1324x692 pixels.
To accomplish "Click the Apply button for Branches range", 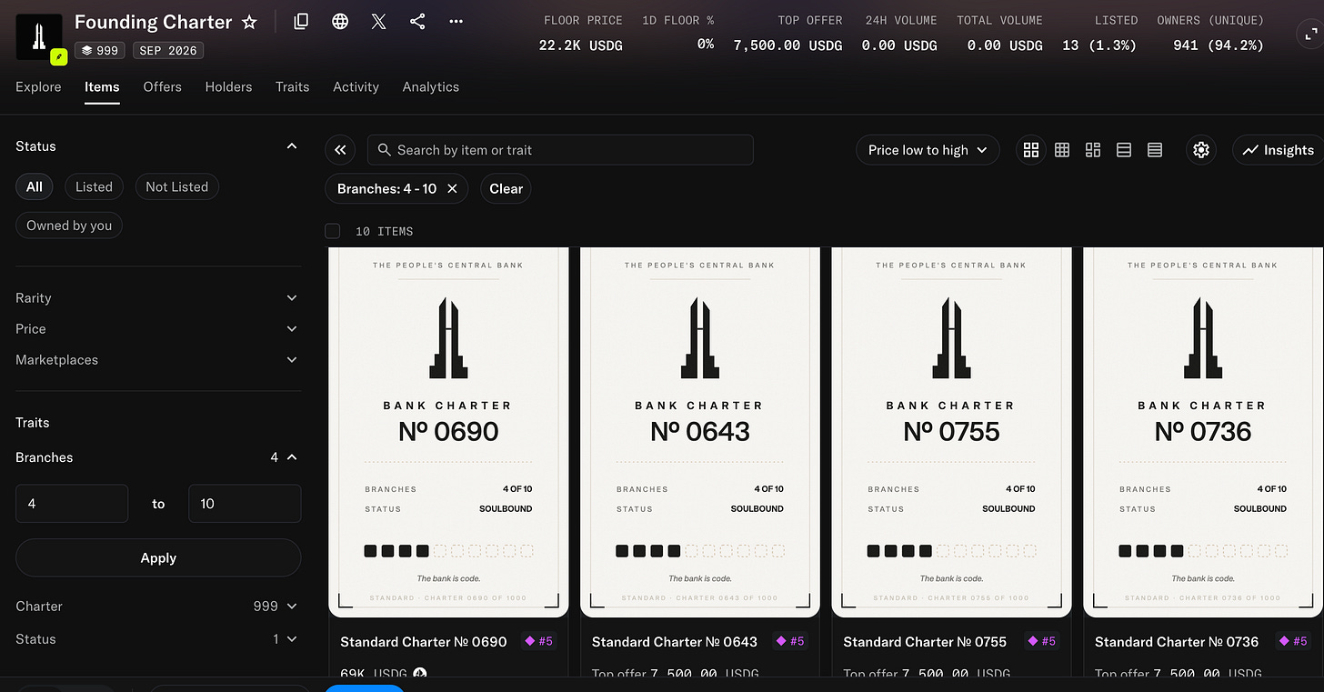I will pyautogui.click(x=158, y=558).
